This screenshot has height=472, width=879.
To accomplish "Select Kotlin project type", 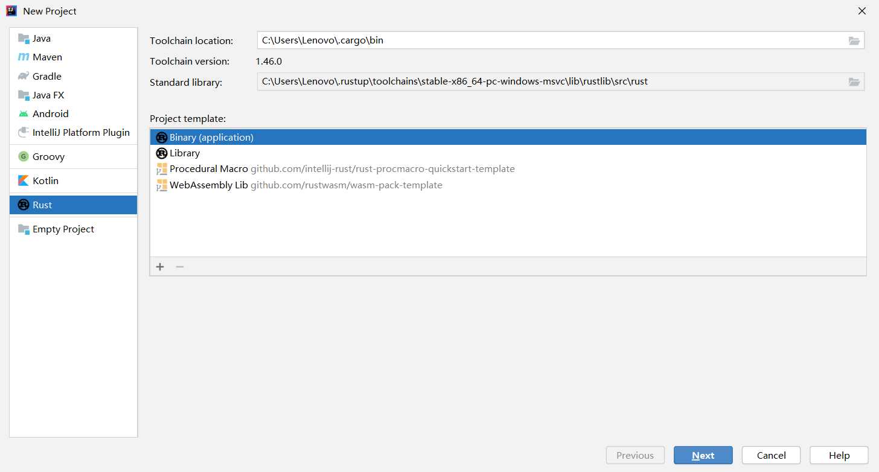I will 74,180.
